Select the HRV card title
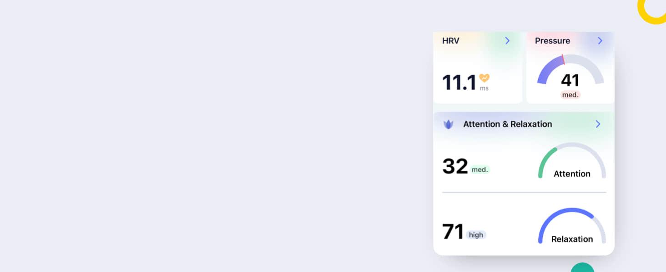The width and height of the screenshot is (666, 272). click(x=450, y=41)
